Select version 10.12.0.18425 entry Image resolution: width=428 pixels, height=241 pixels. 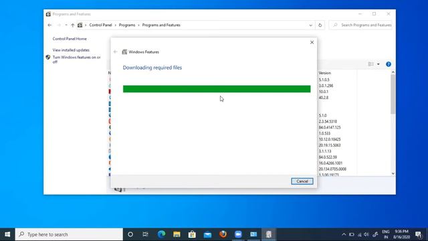[330, 139]
